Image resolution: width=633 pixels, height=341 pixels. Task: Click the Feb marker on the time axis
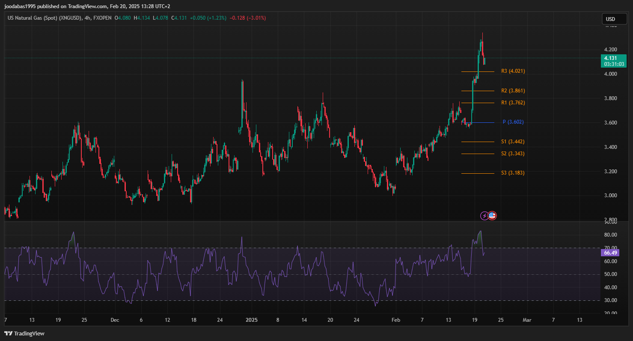click(x=396, y=320)
